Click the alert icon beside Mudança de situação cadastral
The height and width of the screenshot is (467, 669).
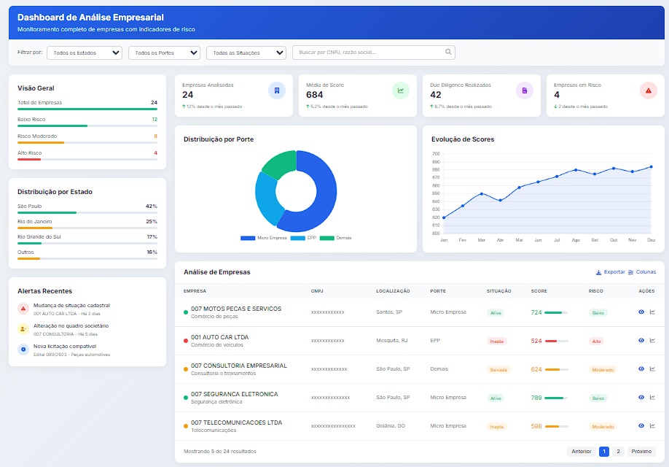[x=22, y=308]
